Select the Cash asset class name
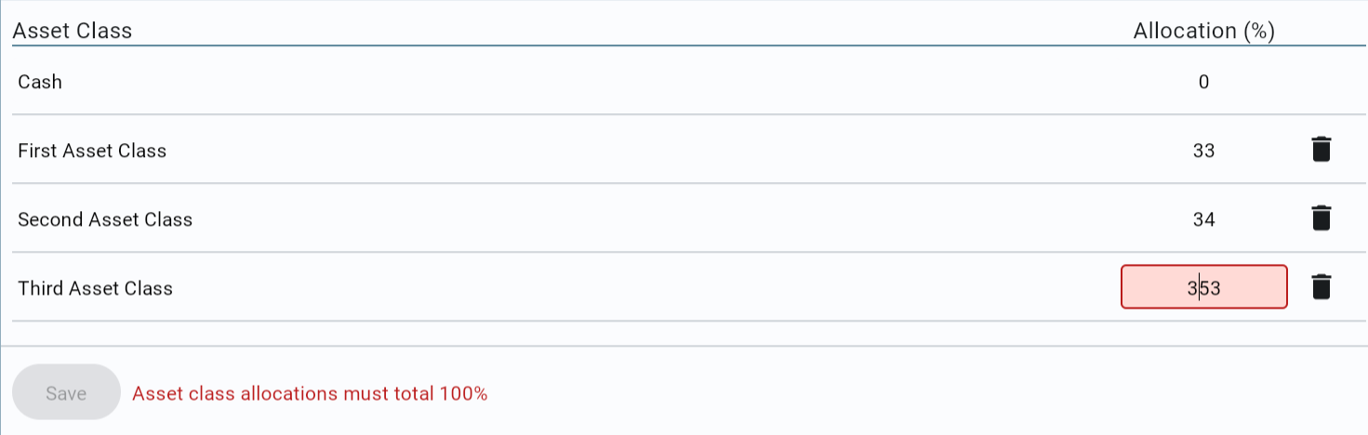The image size is (1368, 435). (40, 82)
